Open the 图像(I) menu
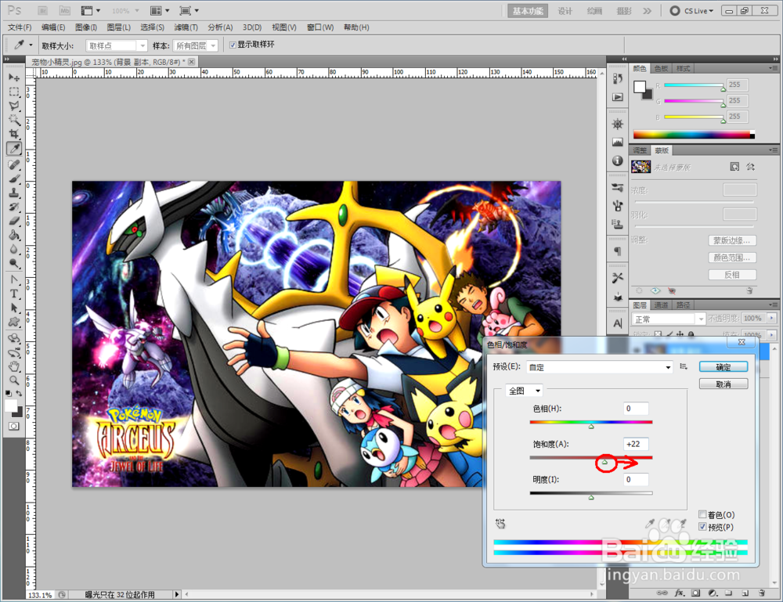783x602 pixels. point(86,27)
